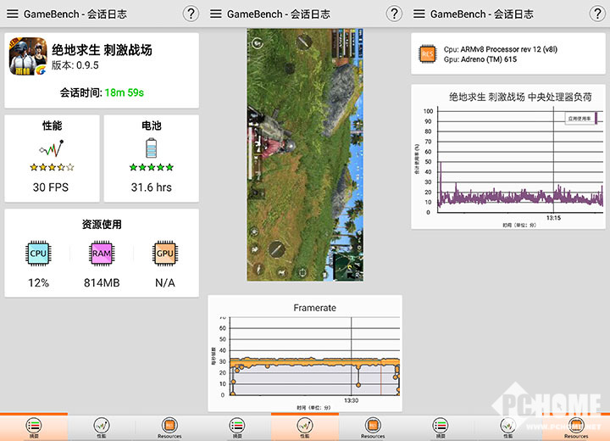The height and width of the screenshot is (441, 610).
Task: Tap the 12% CPU usage value
Action: click(x=38, y=282)
